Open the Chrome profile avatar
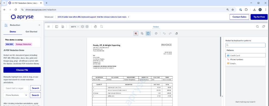The width and height of the screenshot is (269, 106). (260, 10)
